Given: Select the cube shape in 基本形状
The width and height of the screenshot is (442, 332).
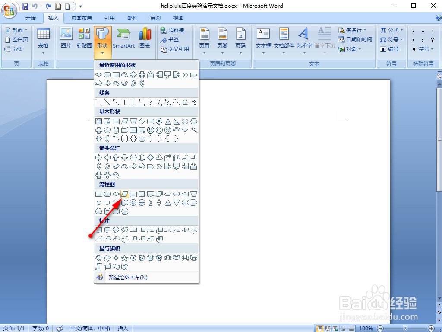Looking at the screenshot, I should click(x=125, y=130).
